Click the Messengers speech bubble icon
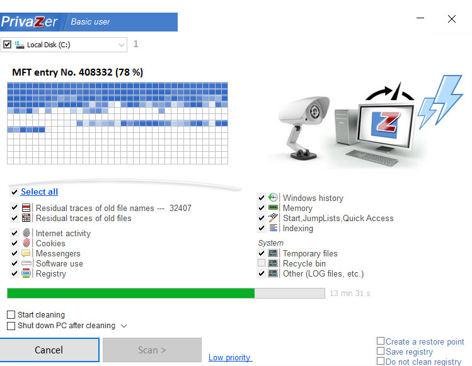Screen dimensions: 472x366 point(26,253)
